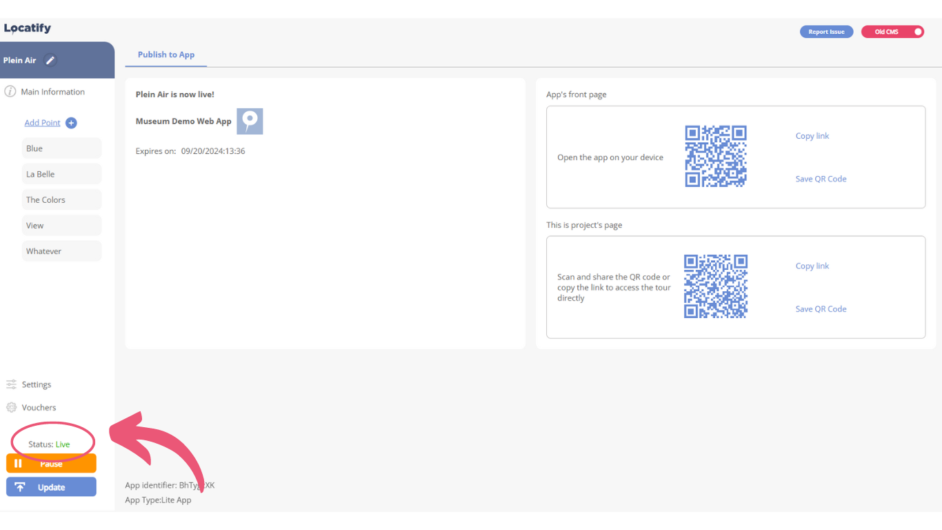Click 'Open the app on your device' text

click(x=610, y=157)
